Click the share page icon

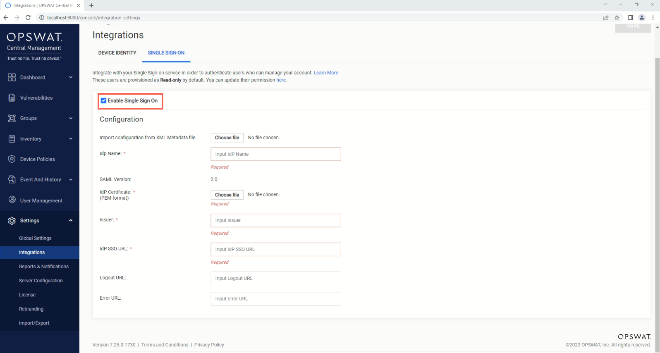(606, 17)
